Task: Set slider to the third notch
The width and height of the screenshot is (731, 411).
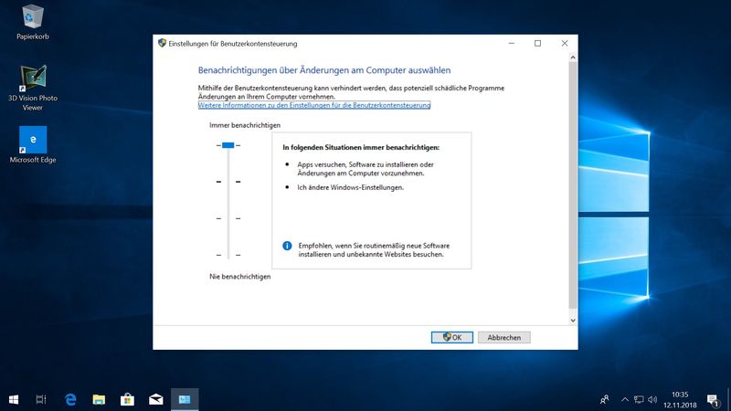Action: (228, 218)
